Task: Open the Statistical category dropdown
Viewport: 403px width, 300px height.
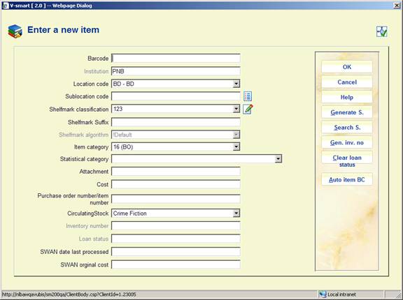Action: (278, 159)
